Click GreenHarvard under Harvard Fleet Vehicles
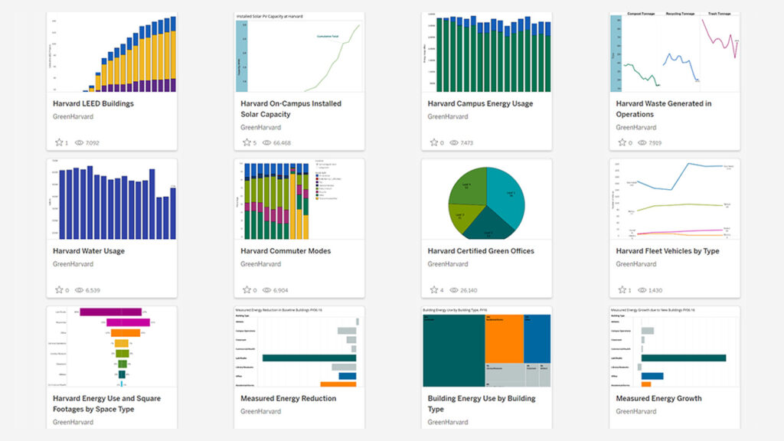This screenshot has height=441, width=784. [636, 264]
